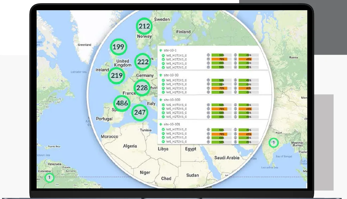Viewport: 347px width, 199px height.
Task: Select WE_H2T2V1_0 under site-10-1
Action: point(176,68)
